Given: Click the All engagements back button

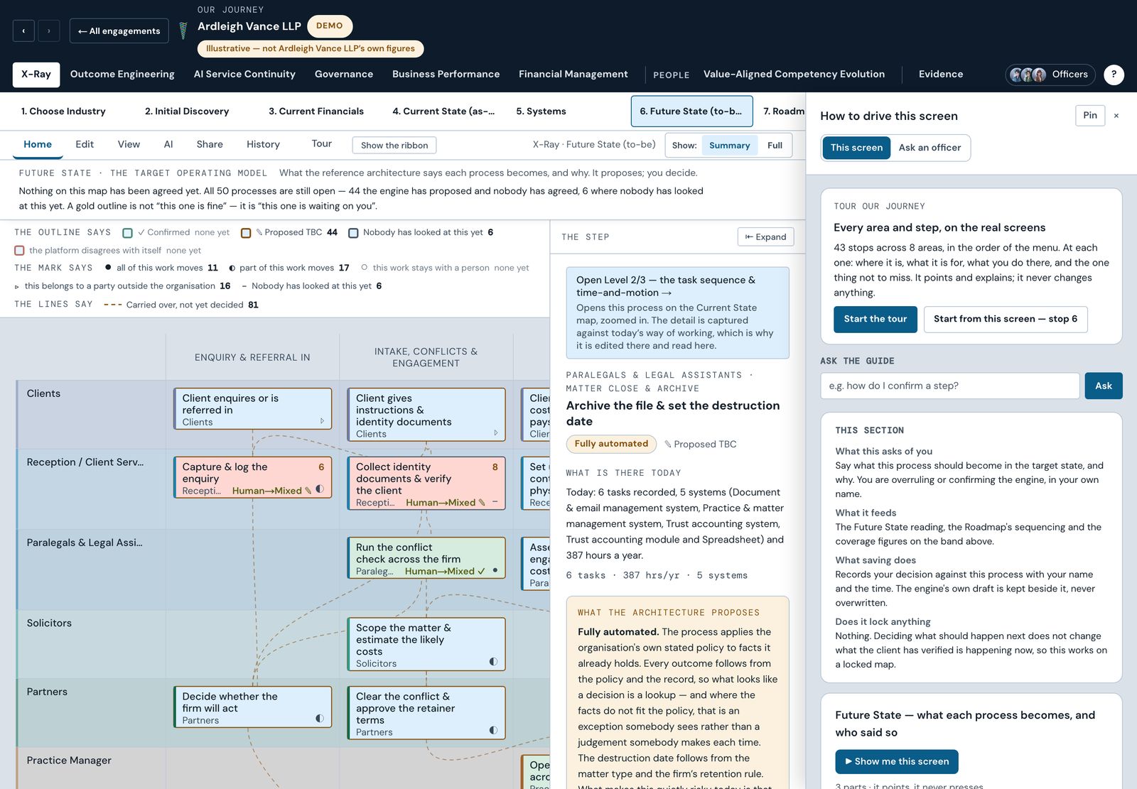Looking at the screenshot, I should tap(119, 31).
